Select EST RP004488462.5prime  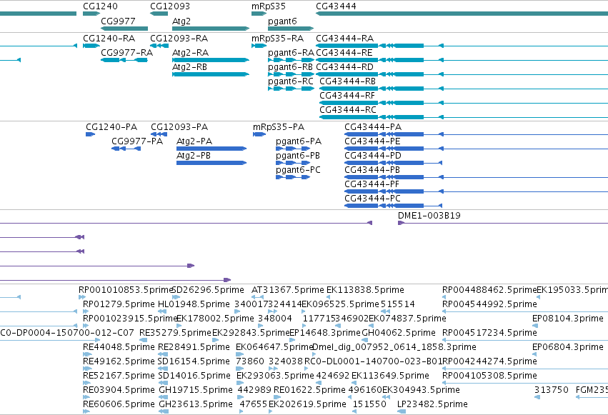pos(444,297)
